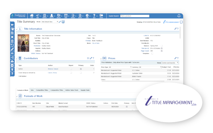
Task: Switch to the Comparative Titles tab
Action: 57,90
